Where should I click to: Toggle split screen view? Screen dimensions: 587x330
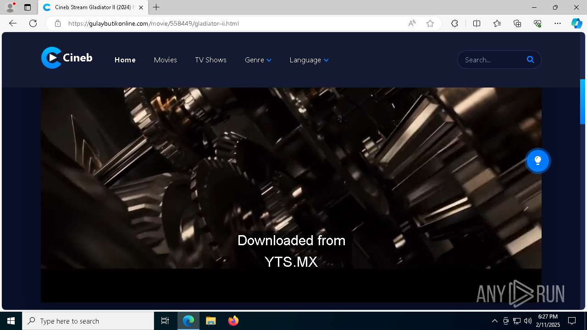tap(476, 23)
